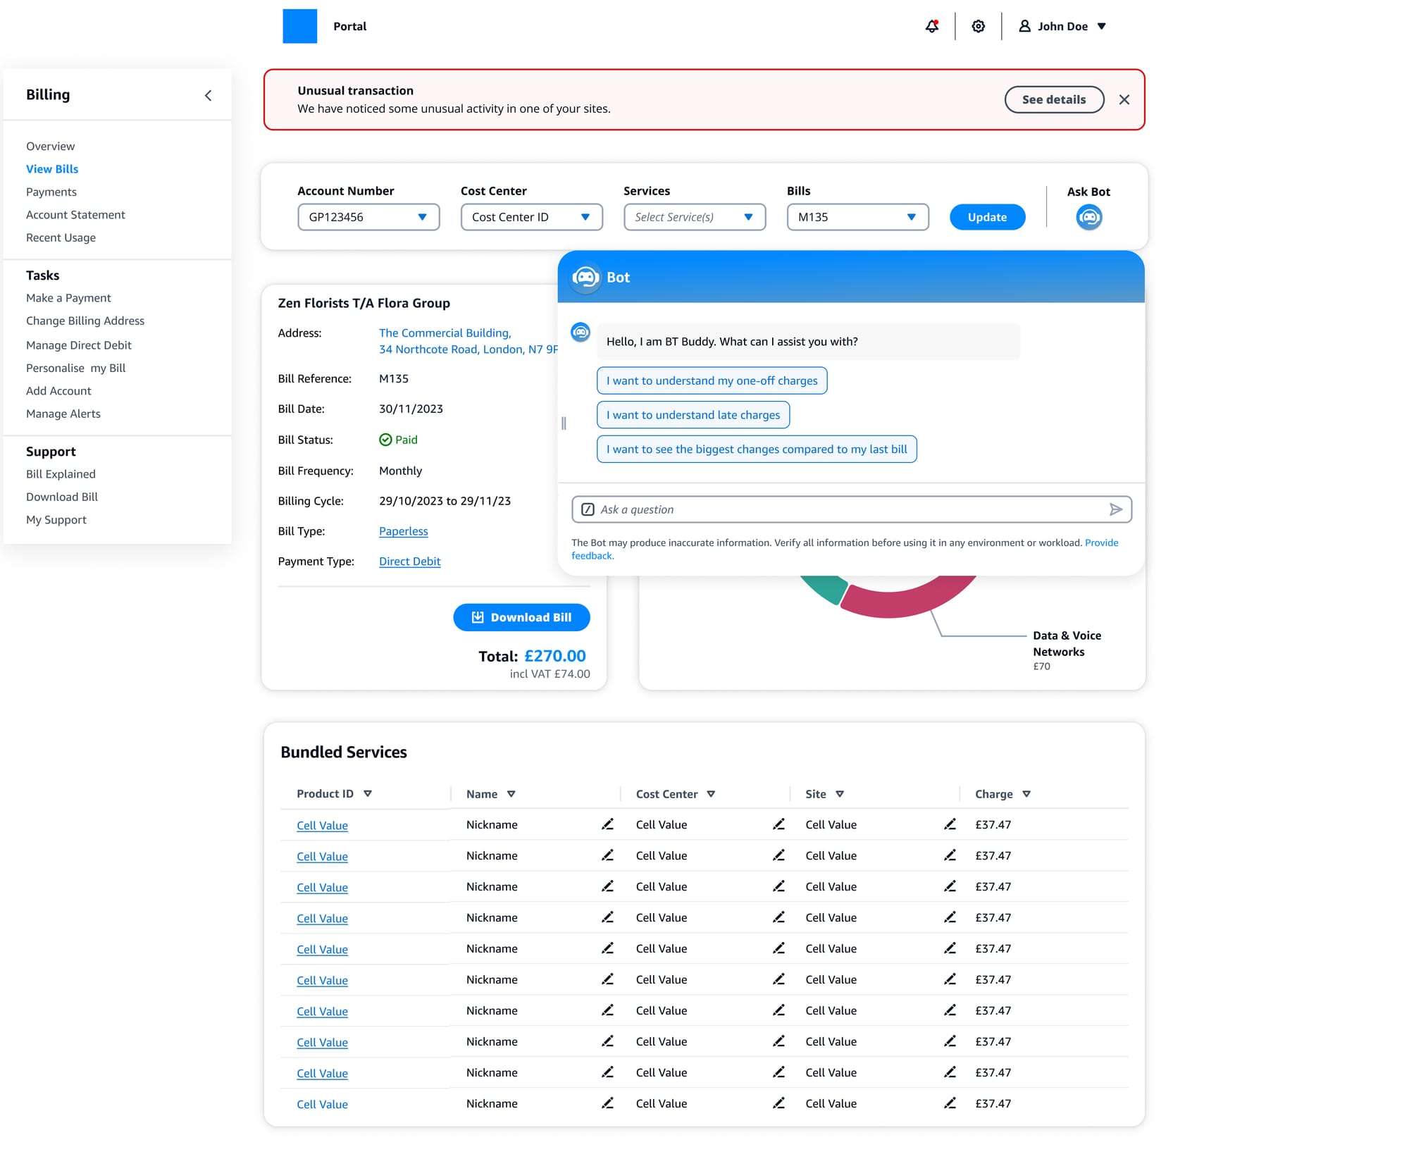Viewport: 1409px width, 1159px height.
Task: Go to Payments in sidebar
Action: (x=51, y=192)
